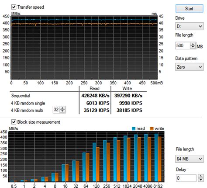The width and height of the screenshot is (207, 188).
Task: Select the 9998 IOPS write value
Action: (x=131, y=103)
